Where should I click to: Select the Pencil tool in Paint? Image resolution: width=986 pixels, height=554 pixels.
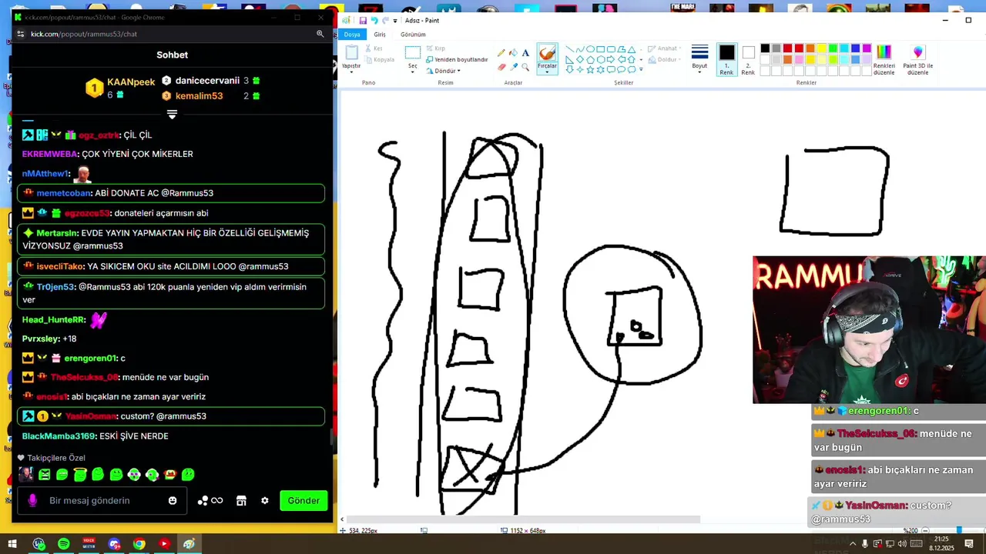click(501, 52)
